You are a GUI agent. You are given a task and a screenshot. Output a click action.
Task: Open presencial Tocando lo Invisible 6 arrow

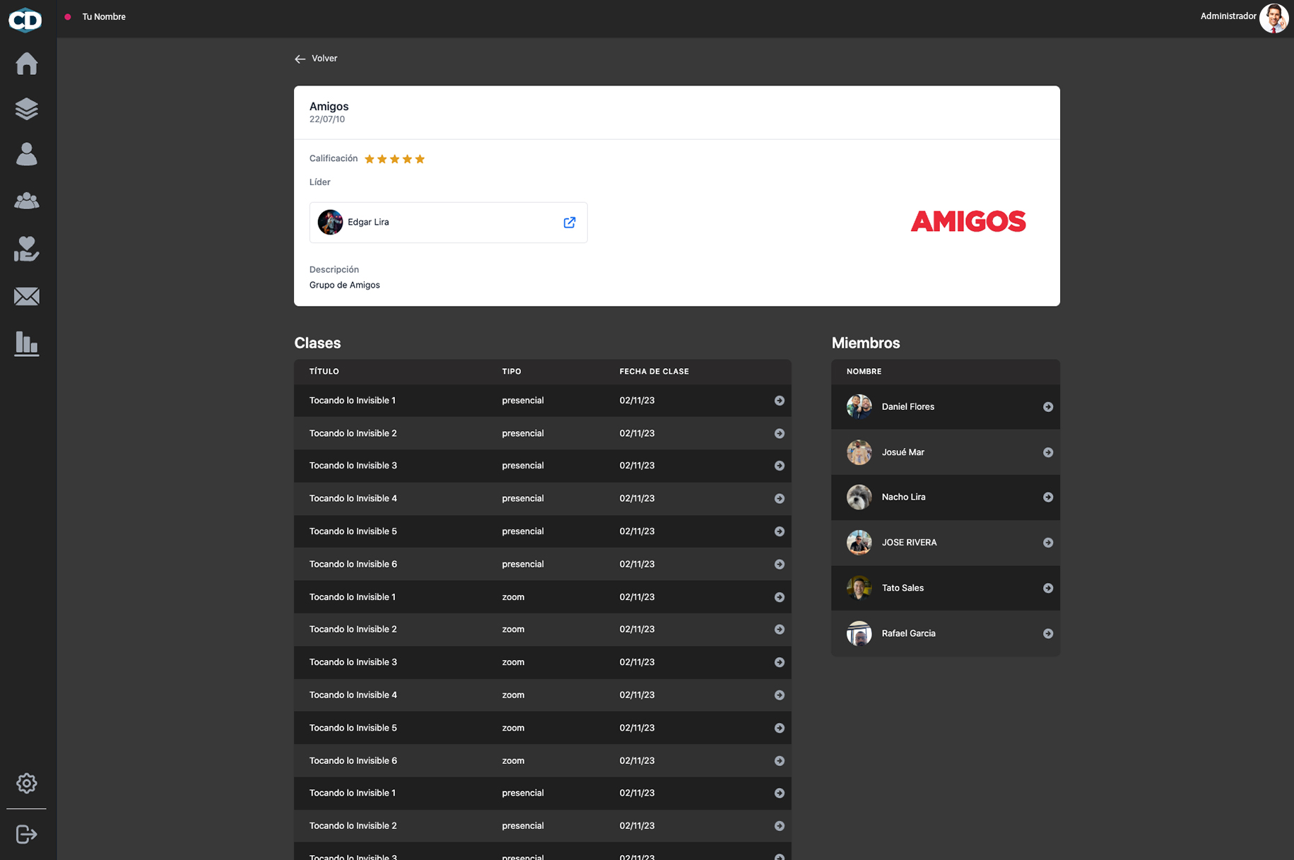pyautogui.click(x=780, y=565)
